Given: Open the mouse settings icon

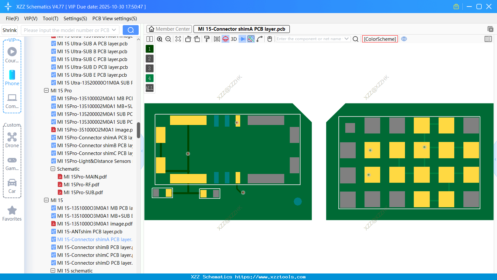Looking at the screenshot, I should (x=270, y=39).
